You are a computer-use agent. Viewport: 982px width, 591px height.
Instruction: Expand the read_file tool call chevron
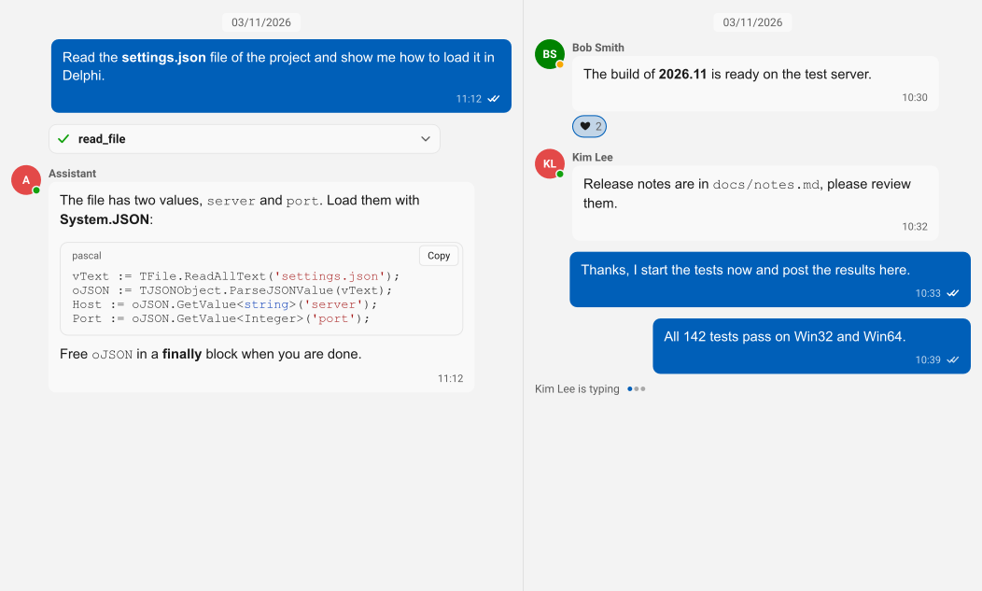(x=426, y=138)
